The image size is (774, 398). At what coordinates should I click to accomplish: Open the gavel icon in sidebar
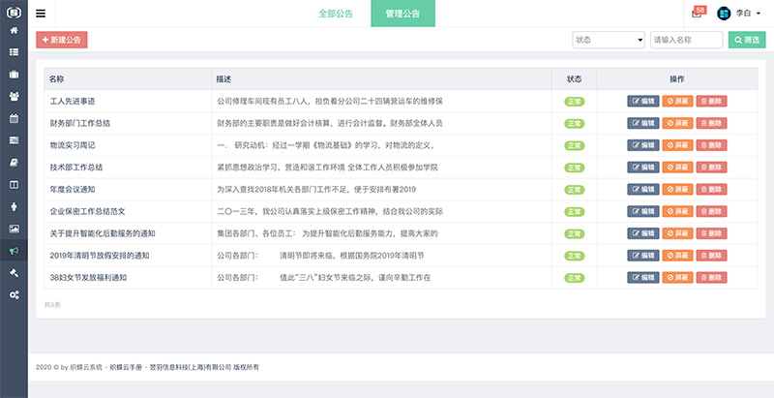coord(14,273)
